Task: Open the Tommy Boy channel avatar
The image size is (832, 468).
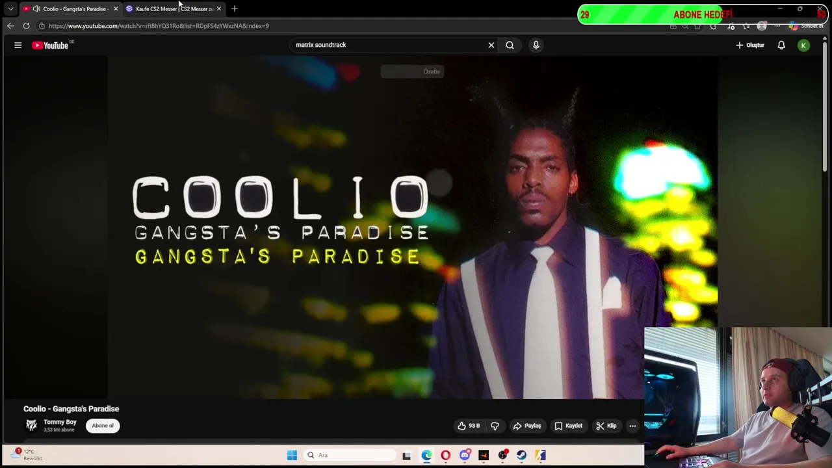Action: [31, 426]
